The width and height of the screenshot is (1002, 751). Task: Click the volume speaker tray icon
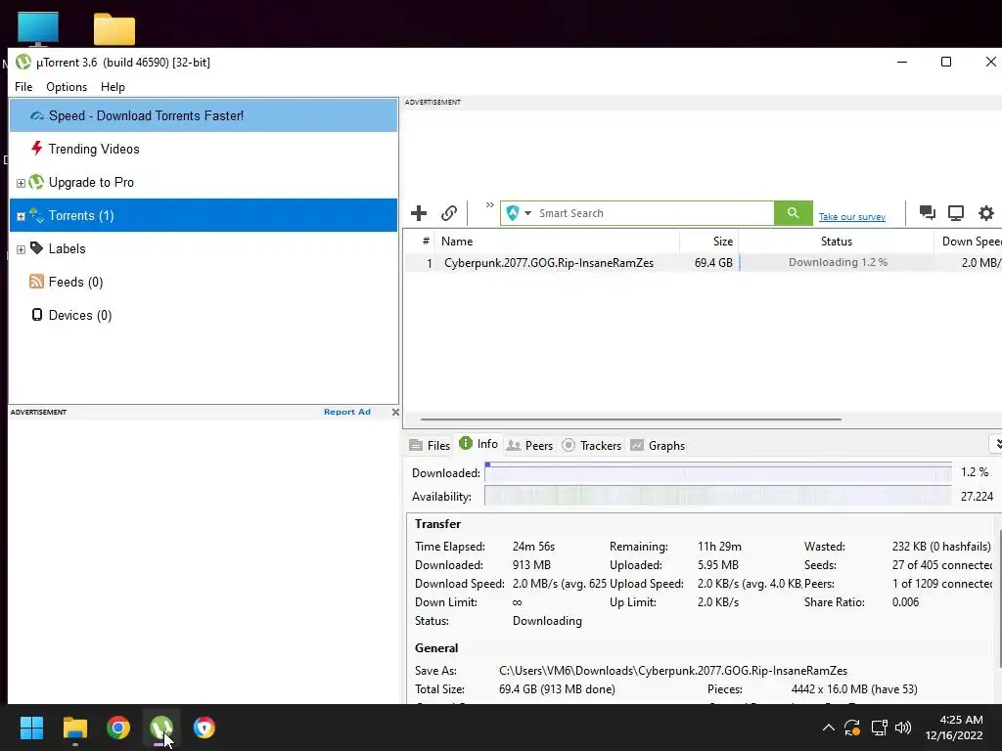point(903,728)
